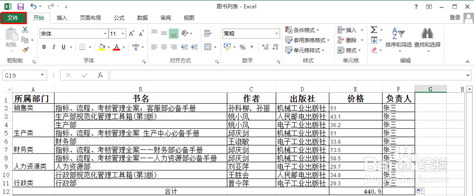
Task: Apply comma style number format
Action: pyautogui.click(x=252, y=47)
